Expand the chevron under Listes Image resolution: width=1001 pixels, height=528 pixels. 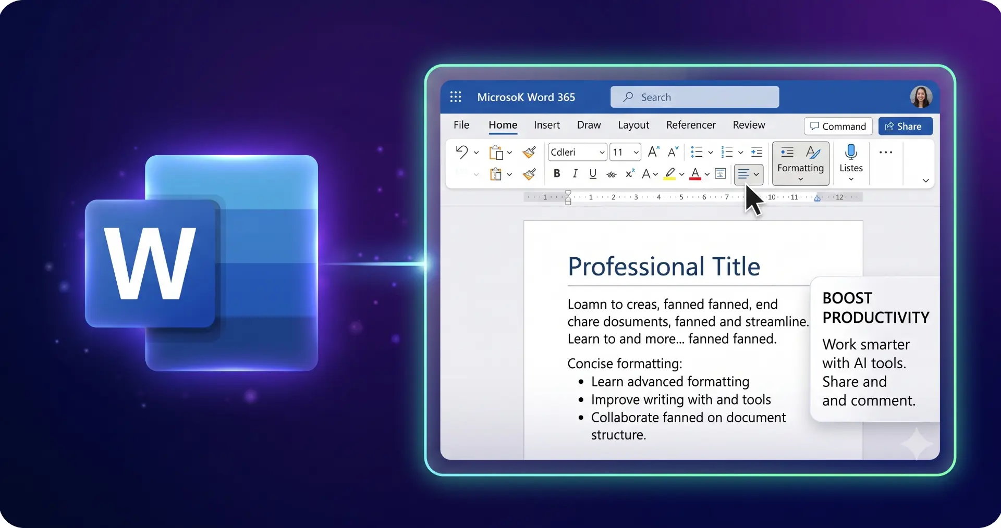[x=851, y=179]
